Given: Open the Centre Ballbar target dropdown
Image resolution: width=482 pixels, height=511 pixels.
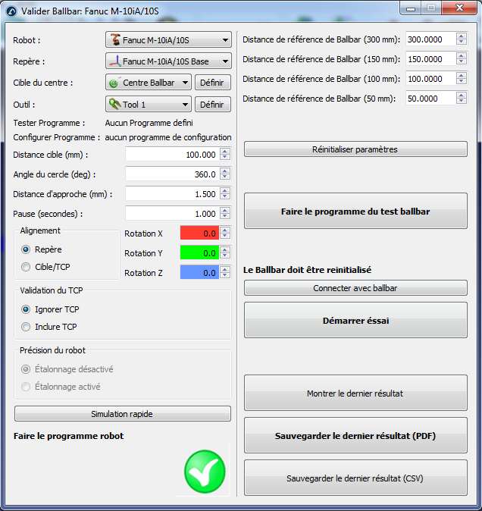Looking at the screenshot, I should 148,83.
